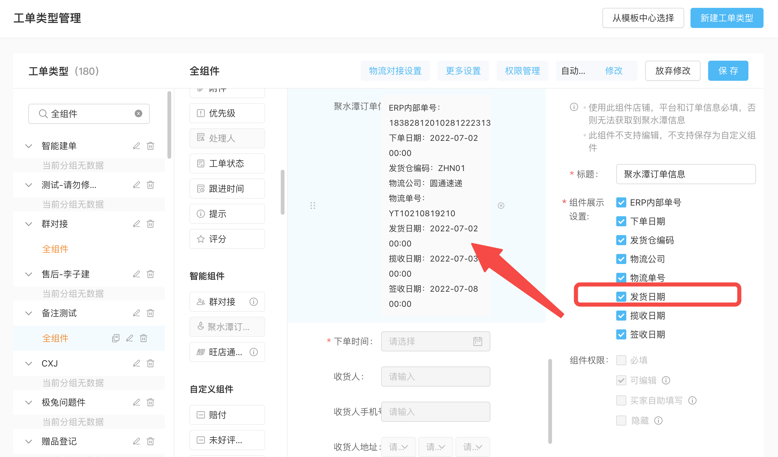Delete the CXJ group
Image resolution: width=778 pixels, height=457 pixels.
point(150,363)
